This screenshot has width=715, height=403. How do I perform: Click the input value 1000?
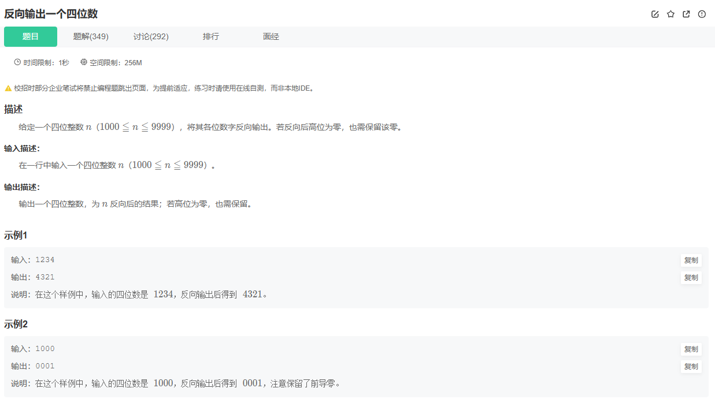45,349
